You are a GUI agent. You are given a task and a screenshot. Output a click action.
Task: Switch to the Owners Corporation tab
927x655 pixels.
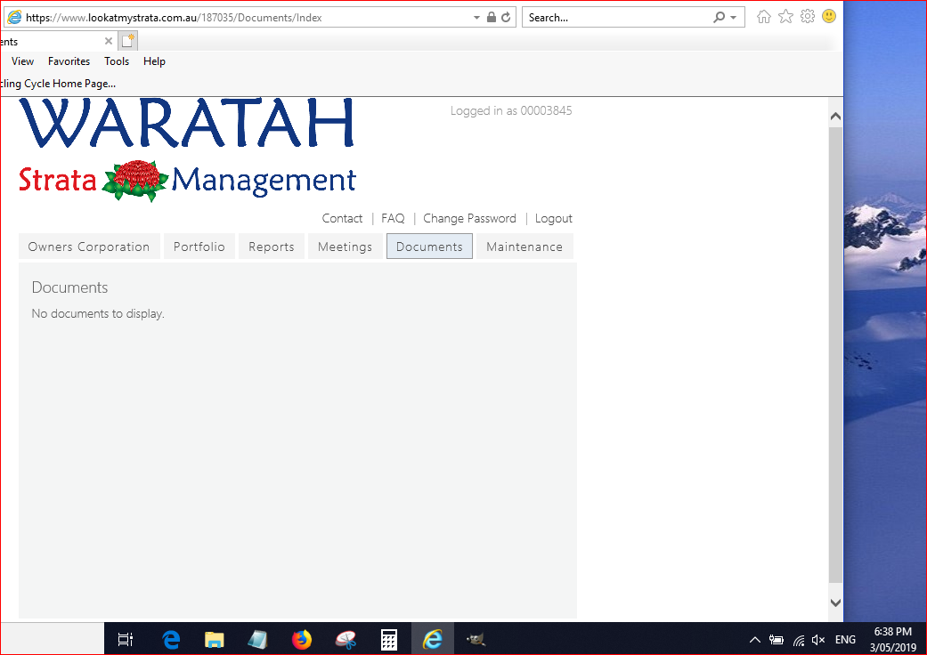point(89,247)
